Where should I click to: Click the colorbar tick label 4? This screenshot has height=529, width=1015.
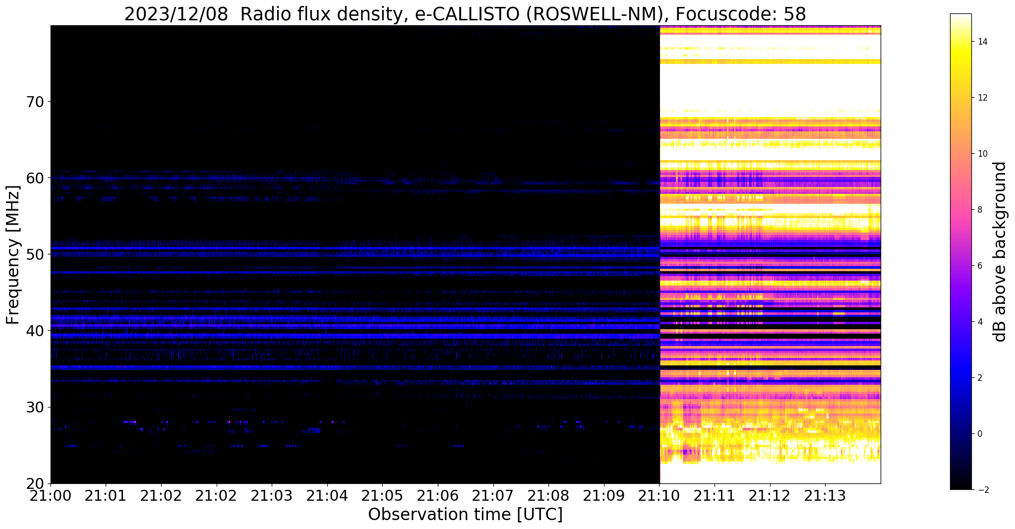click(980, 322)
